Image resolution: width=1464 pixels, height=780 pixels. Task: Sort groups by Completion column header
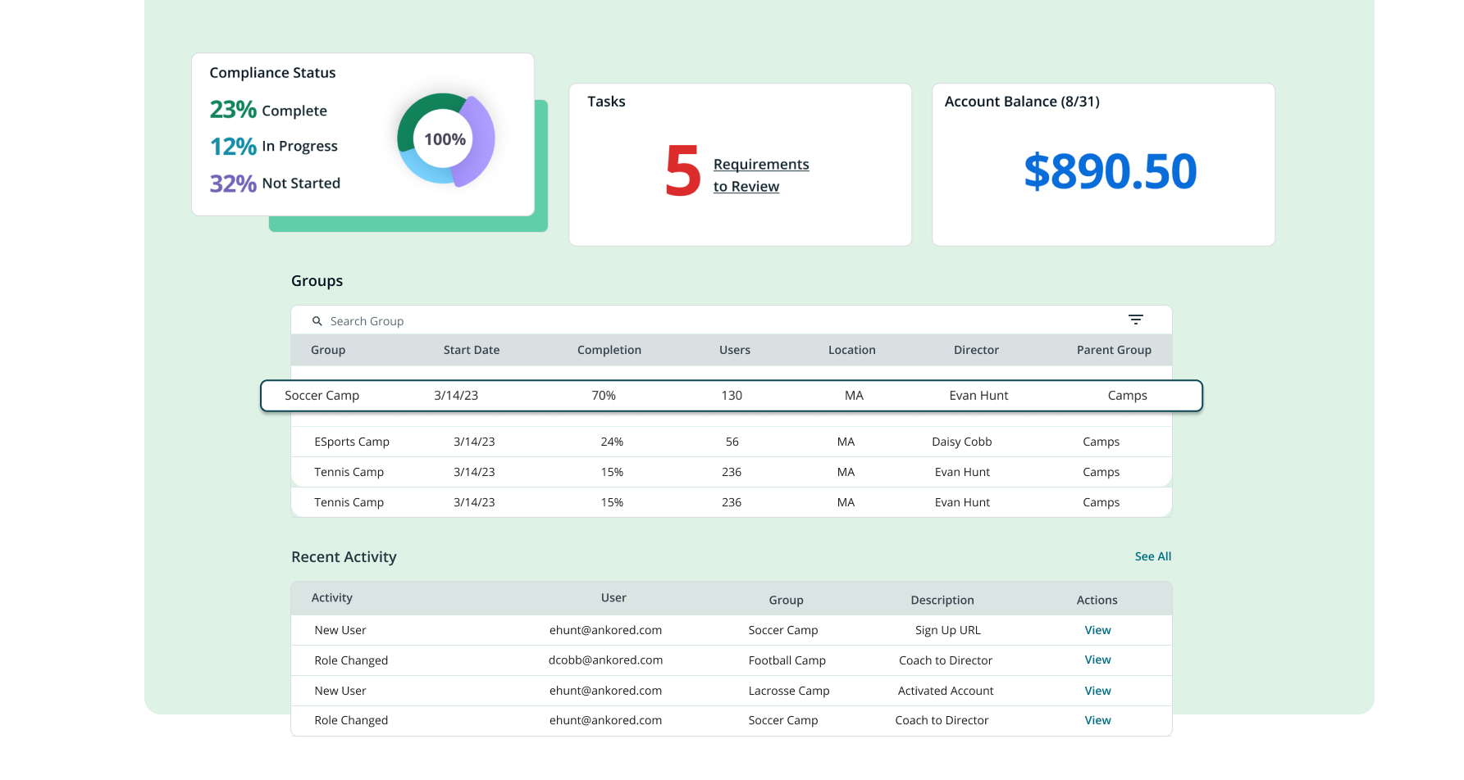[609, 350]
